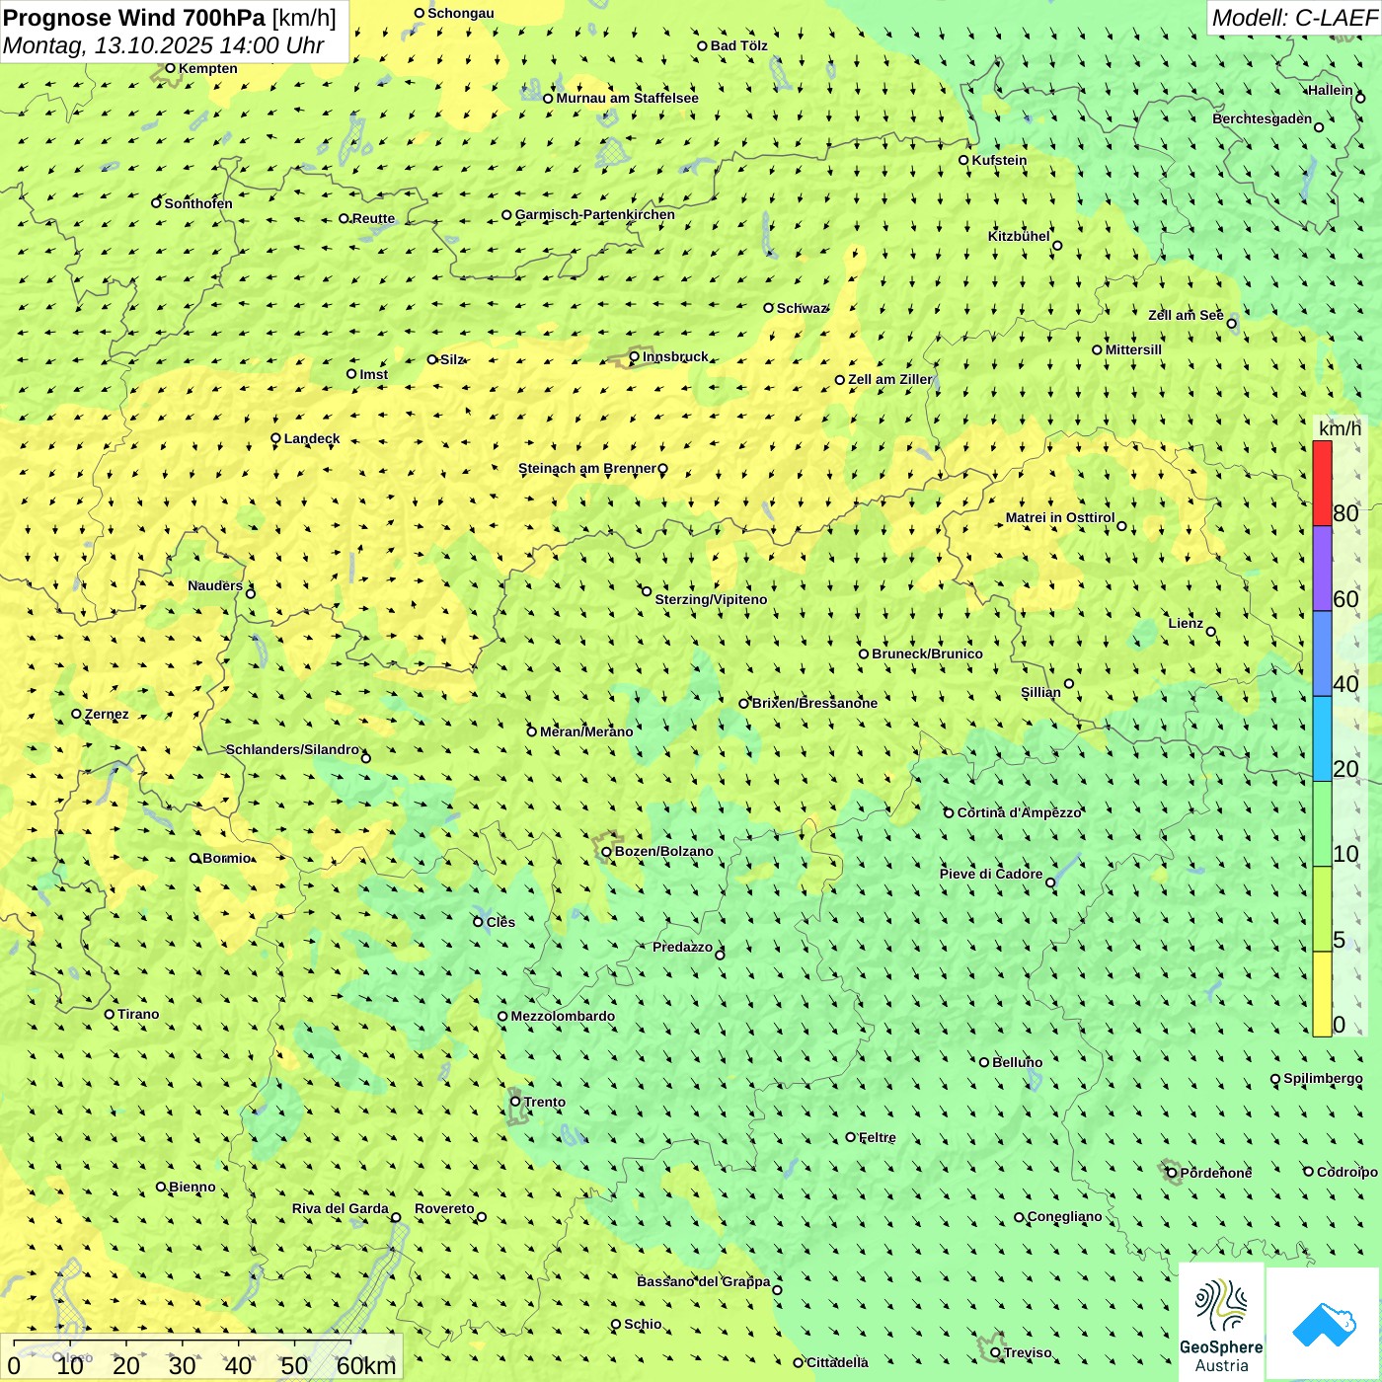Viewport: 1382px width, 1382px height.
Task: Click the purple 60–80 km/h legend color
Action: coord(1322,569)
